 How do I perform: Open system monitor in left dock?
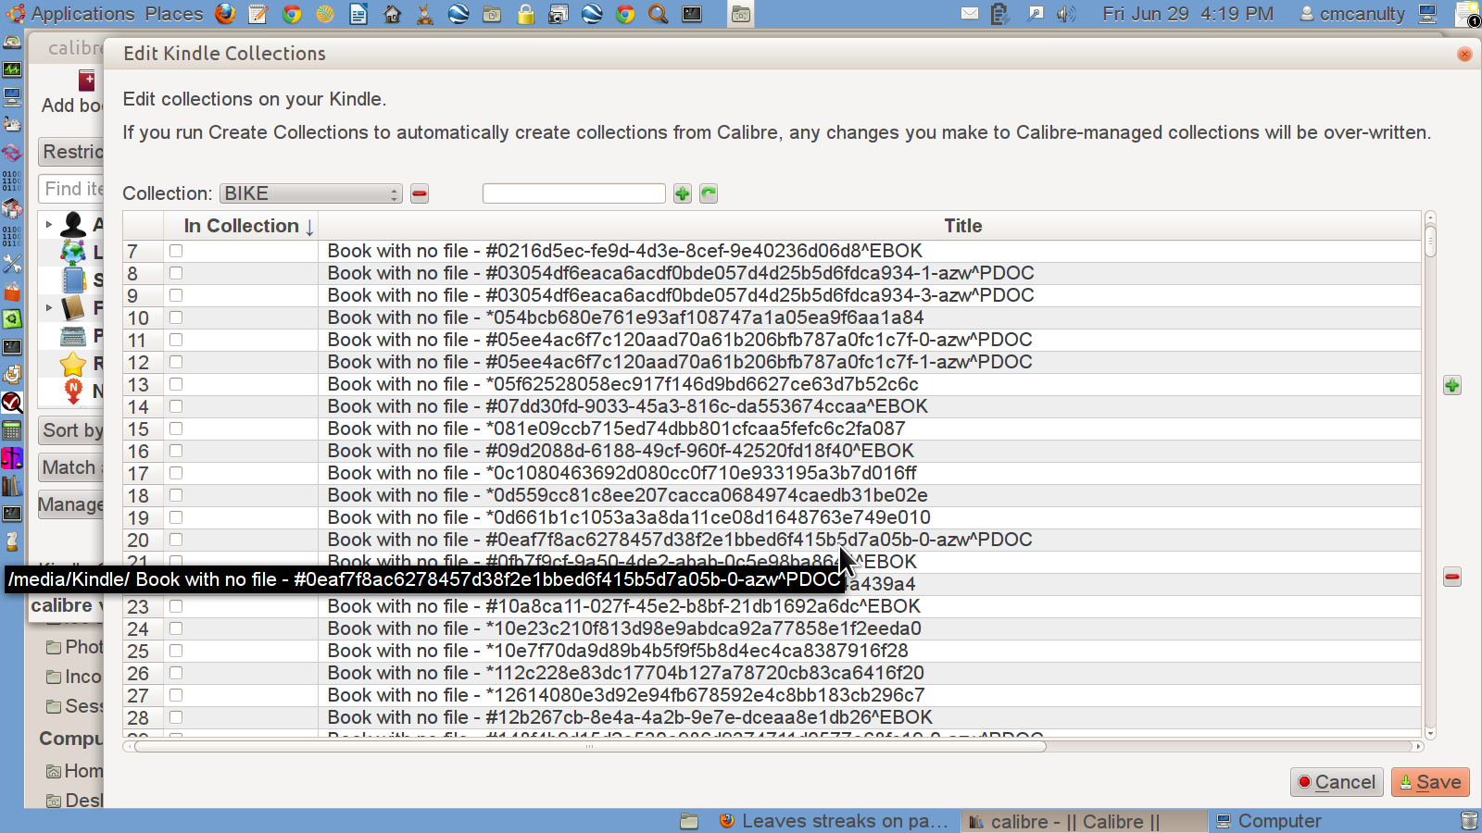click(12, 69)
